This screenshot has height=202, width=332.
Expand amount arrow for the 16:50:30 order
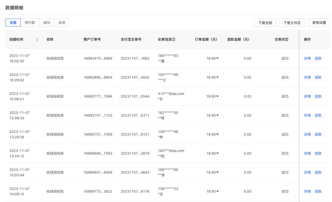click(x=217, y=58)
